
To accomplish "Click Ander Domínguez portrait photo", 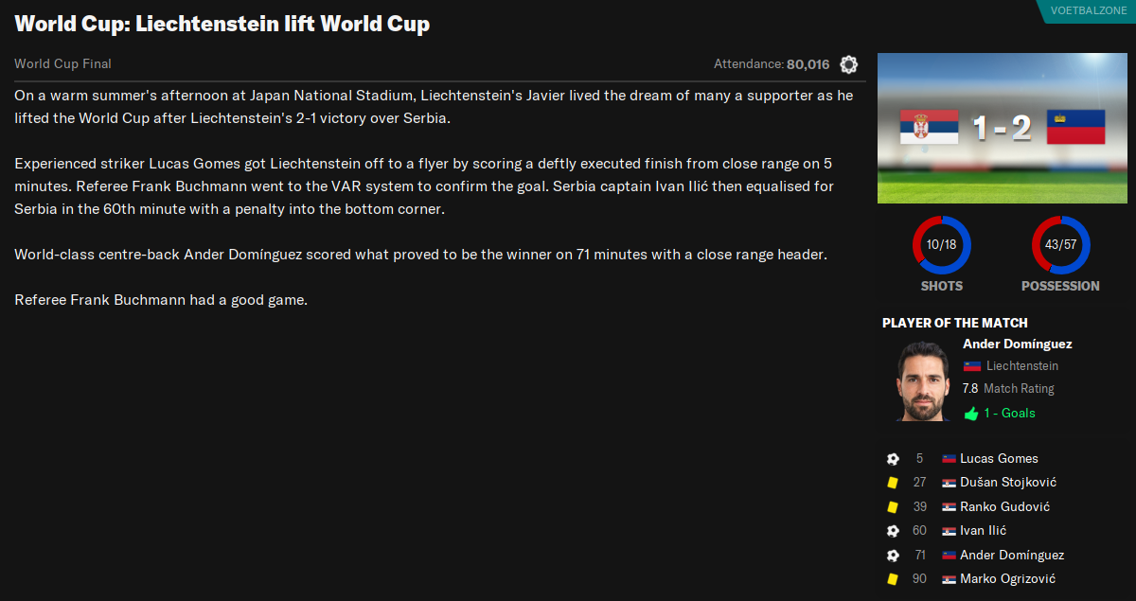I will (x=923, y=381).
